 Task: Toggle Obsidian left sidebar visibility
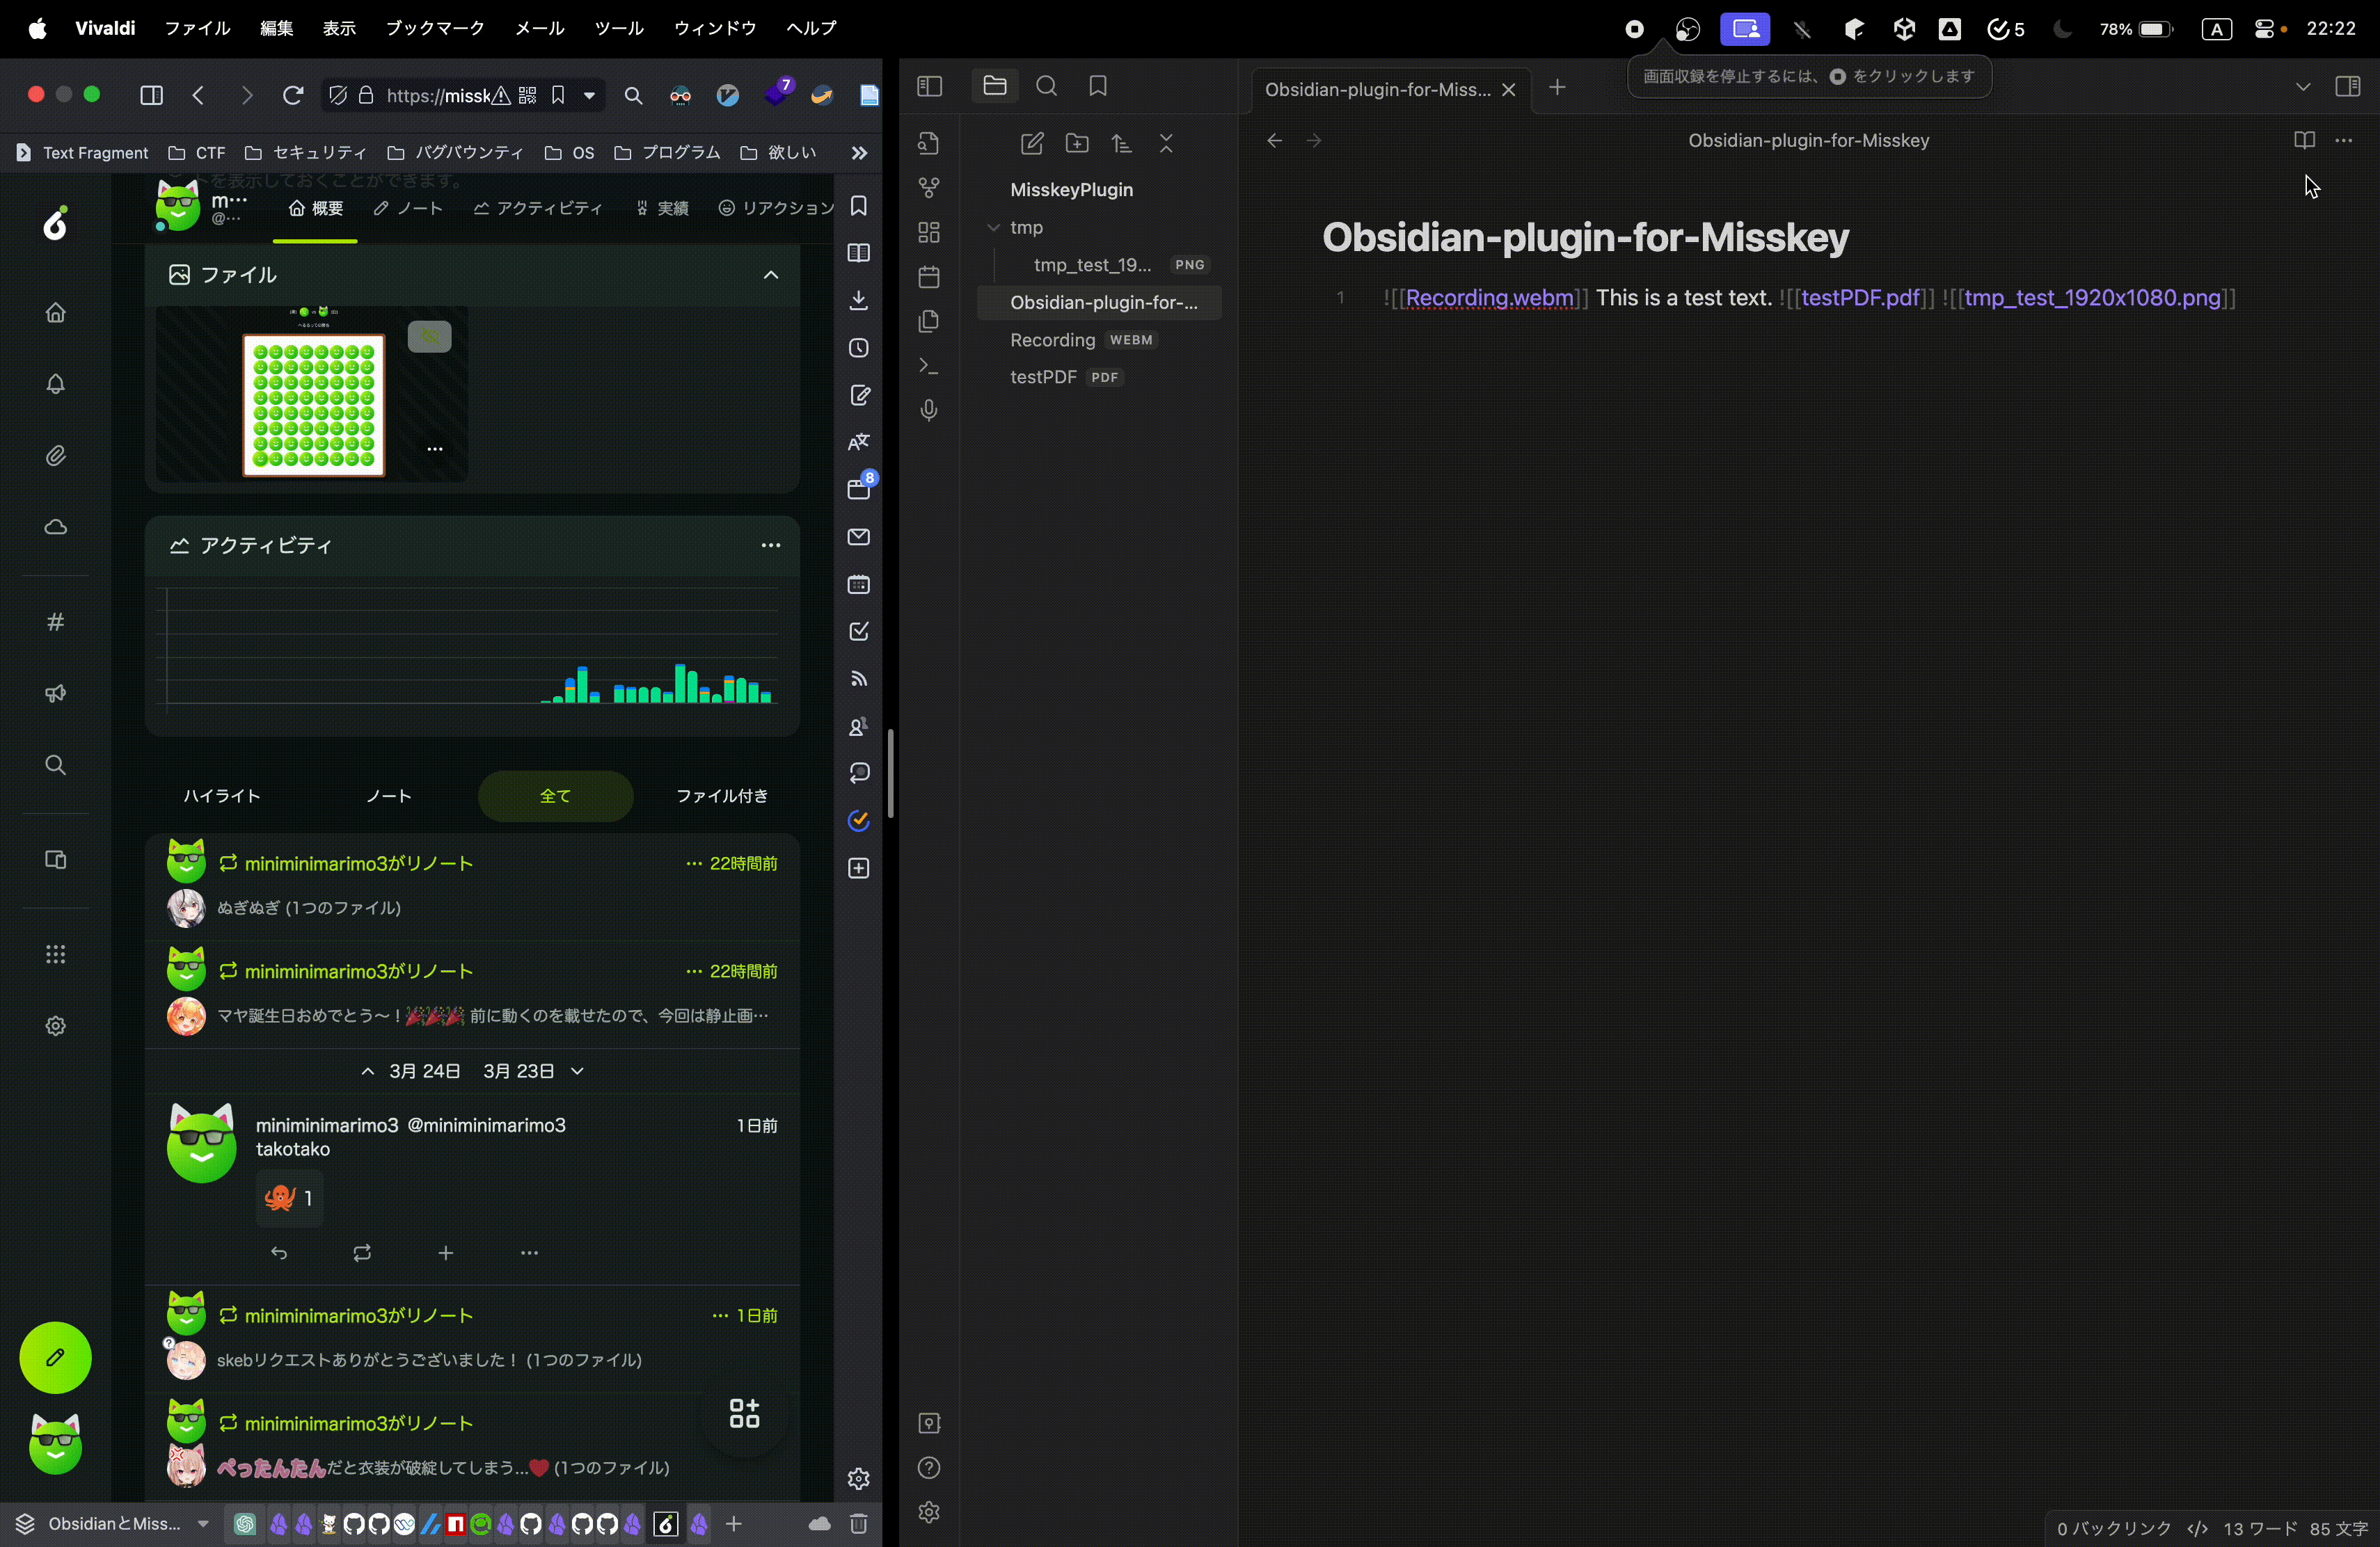(929, 87)
